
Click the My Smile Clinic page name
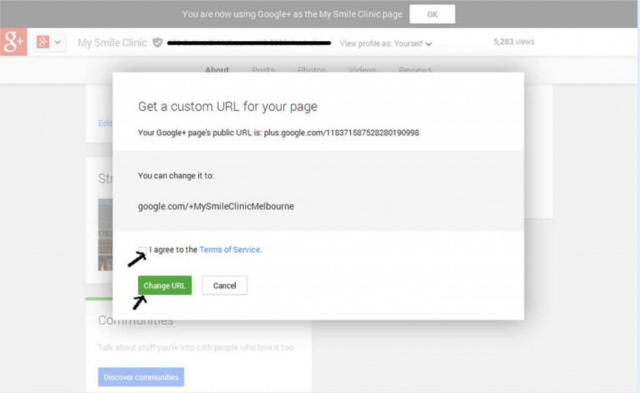pos(111,43)
